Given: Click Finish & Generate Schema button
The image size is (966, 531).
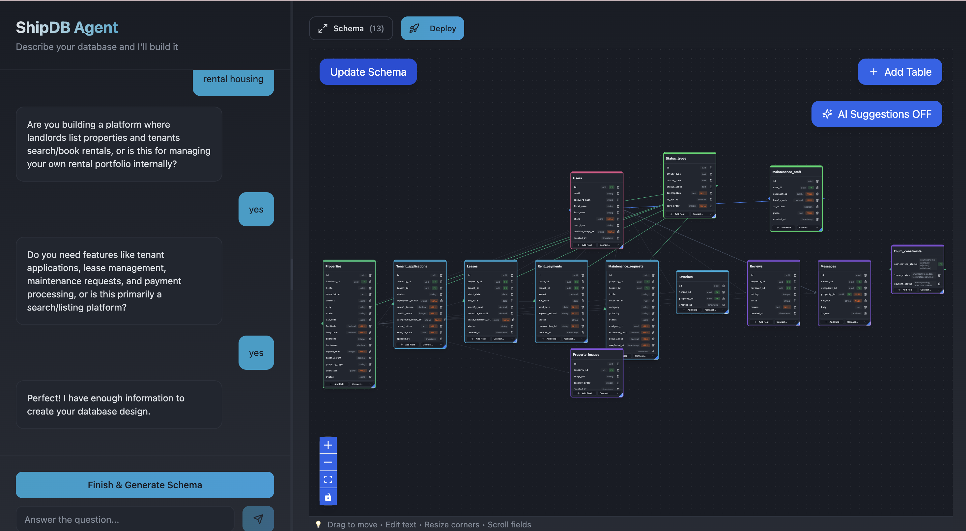Looking at the screenshot, I should tap(145, 485).
